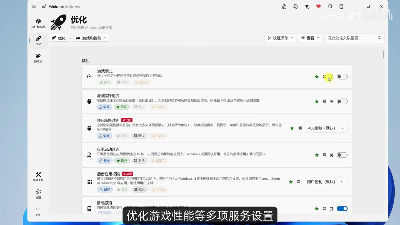This screenshot has height=225, width=400.
Task: Open 设置 gear in the sidebar
Action: [x=38, y=194]
